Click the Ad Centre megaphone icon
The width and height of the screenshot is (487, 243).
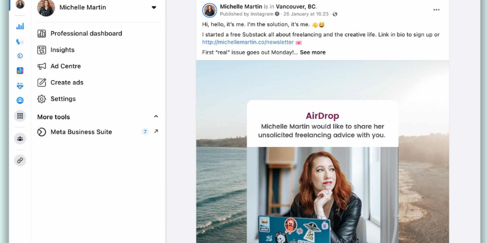41,66
